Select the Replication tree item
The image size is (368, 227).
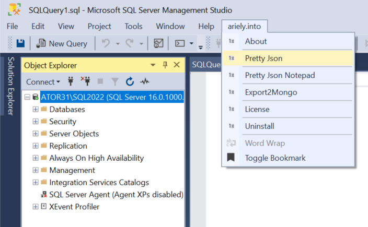(x=68, y=146)
